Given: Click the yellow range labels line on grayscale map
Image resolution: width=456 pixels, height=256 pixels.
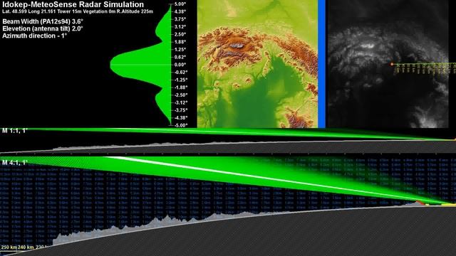Looking at the screenshot, I should (x=425, y=68).
